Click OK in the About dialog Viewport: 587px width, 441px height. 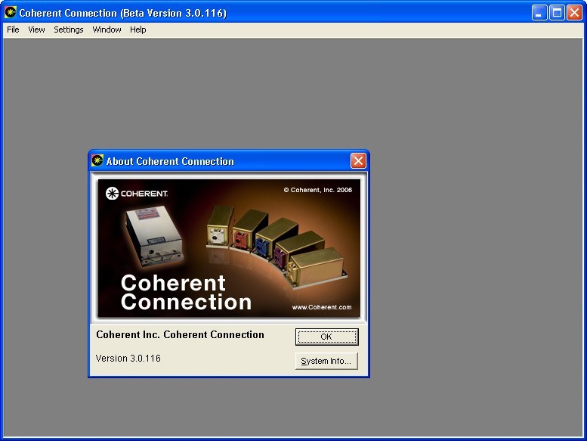[x=326, y=337]
